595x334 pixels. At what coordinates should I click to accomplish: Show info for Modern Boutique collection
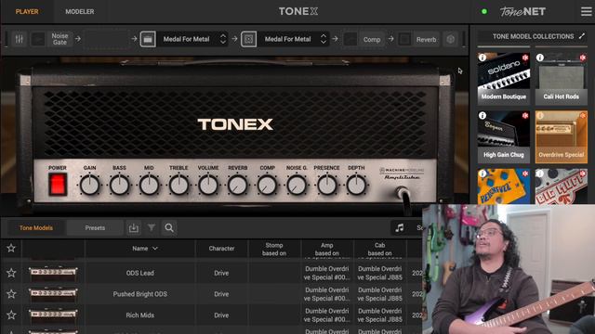click(483, 58)
